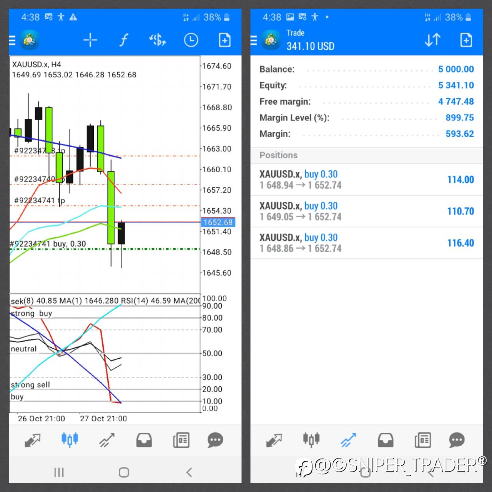The image size is (492, 492).
Task: Select the buy position with profit 110.70
Action: tap(367, 211)
